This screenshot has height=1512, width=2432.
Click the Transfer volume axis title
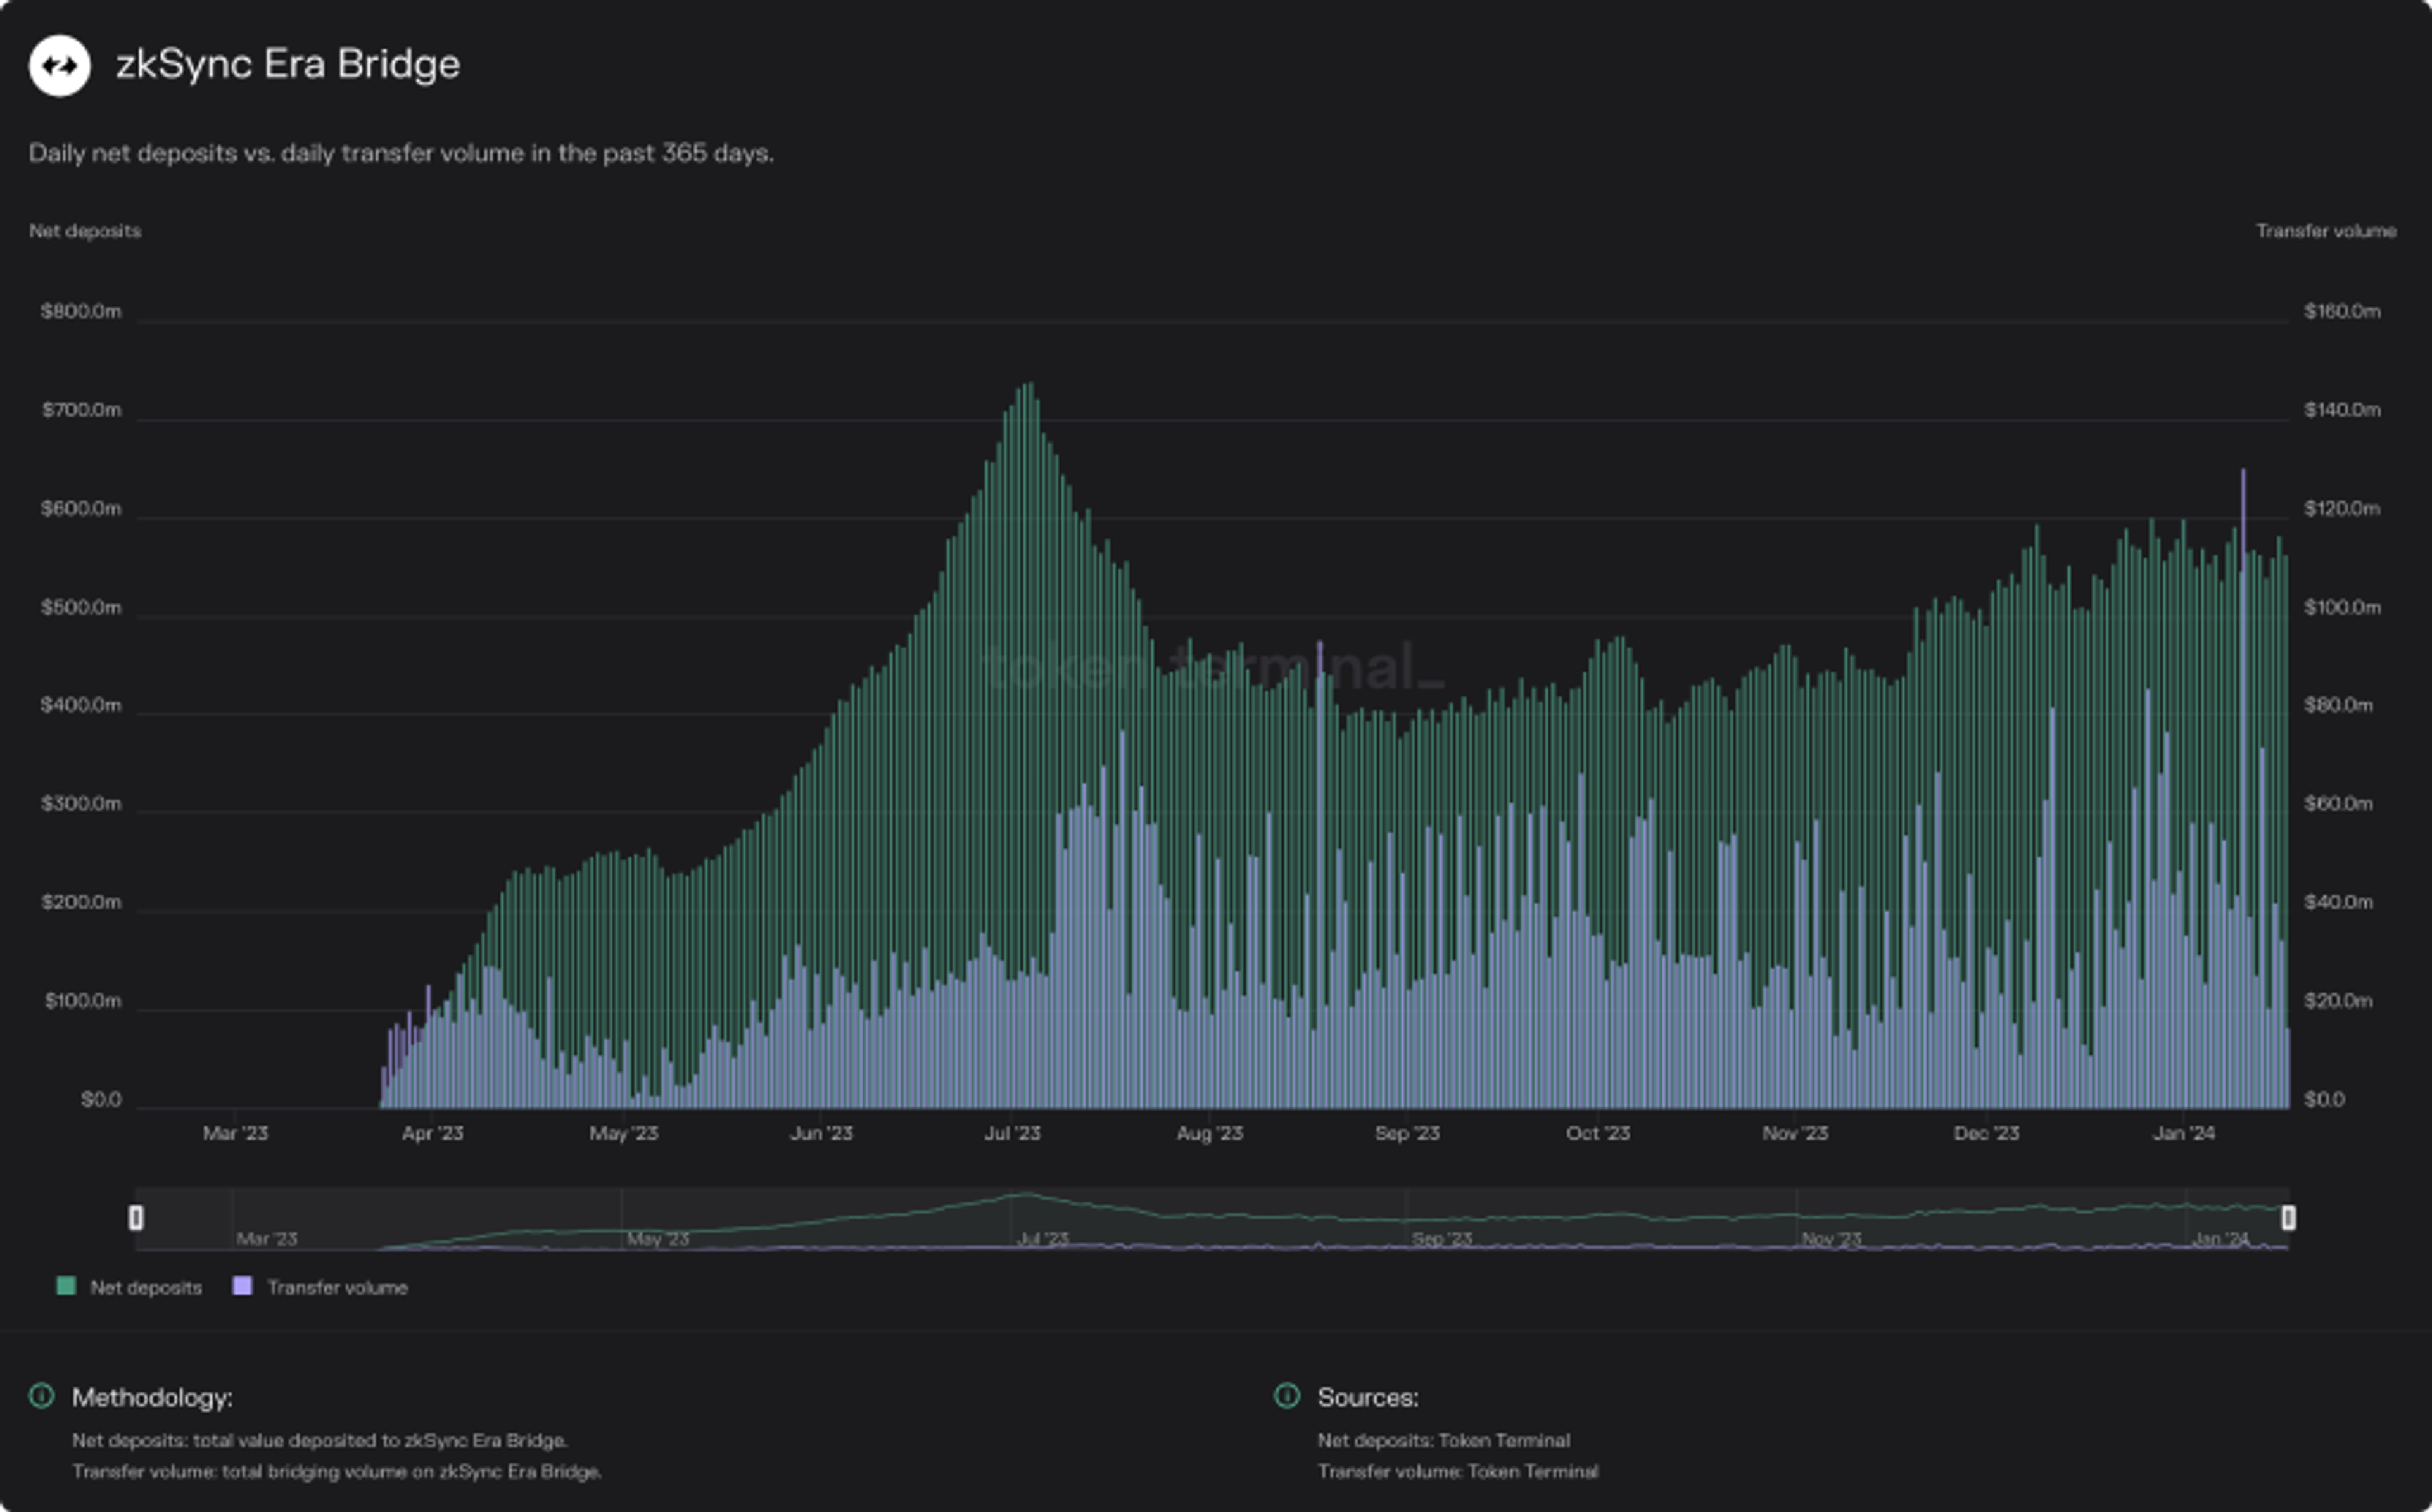pos(2325,231)
